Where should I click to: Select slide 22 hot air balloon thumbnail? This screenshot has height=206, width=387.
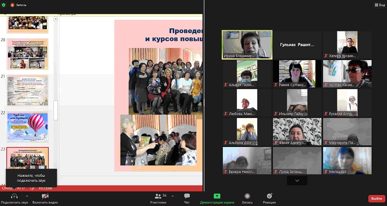pyautogui.click(x=28, y=127)
